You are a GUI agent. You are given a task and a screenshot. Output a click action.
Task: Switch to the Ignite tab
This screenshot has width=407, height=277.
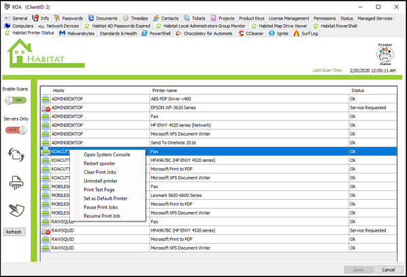click(279, 33)
